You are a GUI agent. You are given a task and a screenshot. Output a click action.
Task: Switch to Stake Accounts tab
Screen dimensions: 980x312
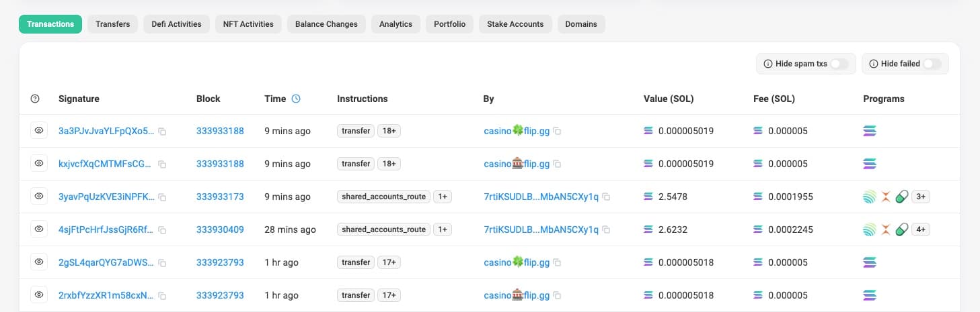[x=515, y=24]
